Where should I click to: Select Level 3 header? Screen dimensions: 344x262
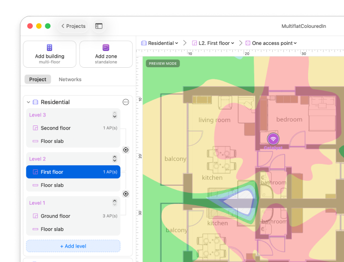pos(37,115)
